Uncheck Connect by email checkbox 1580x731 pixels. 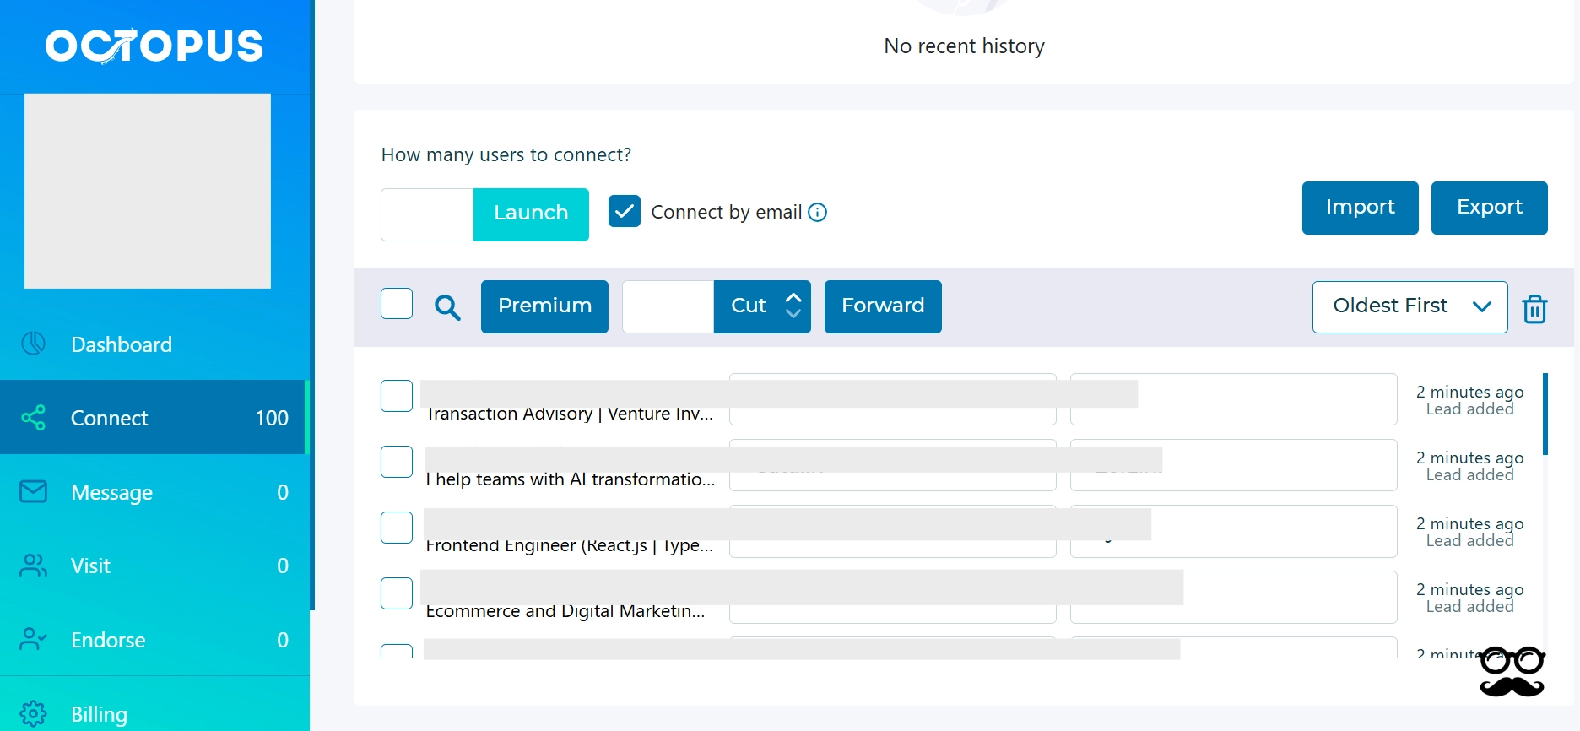pos(625,211)
